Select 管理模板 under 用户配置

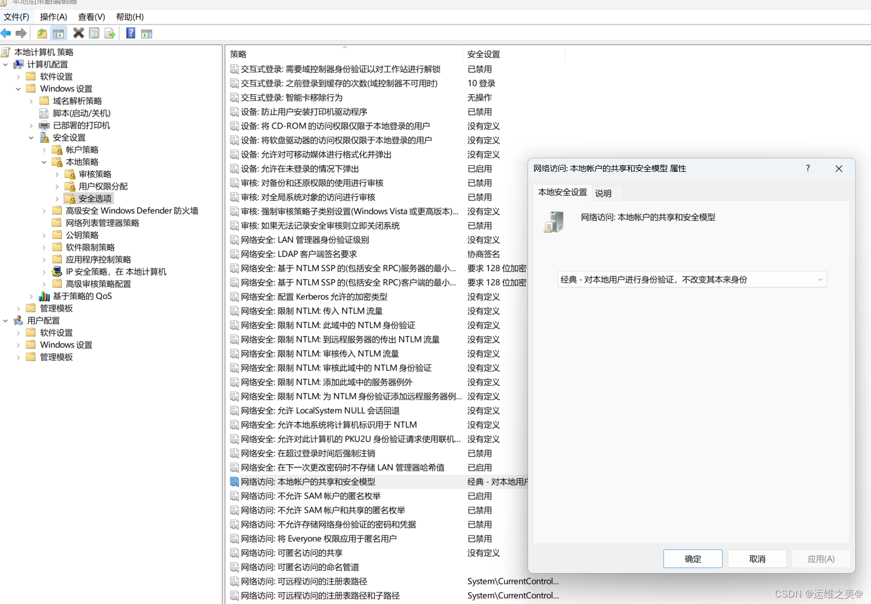pyautogui.click(x=56, y=357)
